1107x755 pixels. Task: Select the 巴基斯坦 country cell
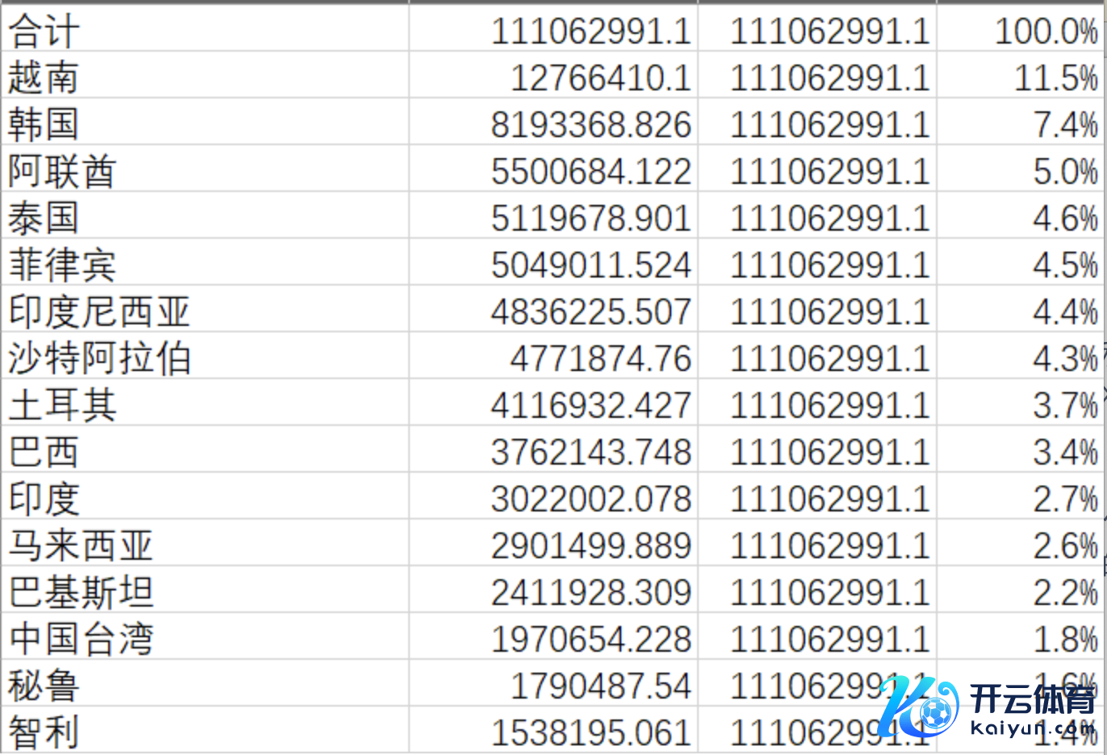[x=81, y=593]
